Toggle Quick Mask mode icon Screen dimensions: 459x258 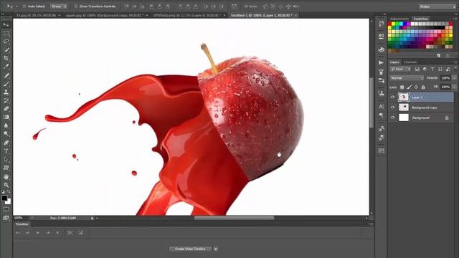pos(6,209)
